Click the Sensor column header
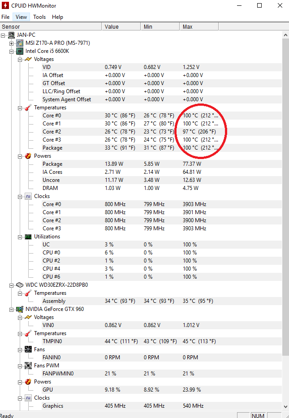 [51, 27]
